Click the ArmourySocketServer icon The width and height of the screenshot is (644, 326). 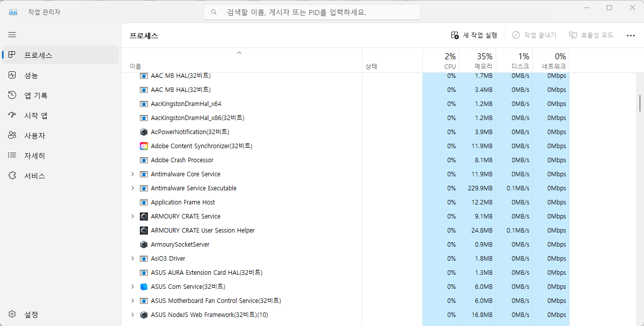point(144,245)
